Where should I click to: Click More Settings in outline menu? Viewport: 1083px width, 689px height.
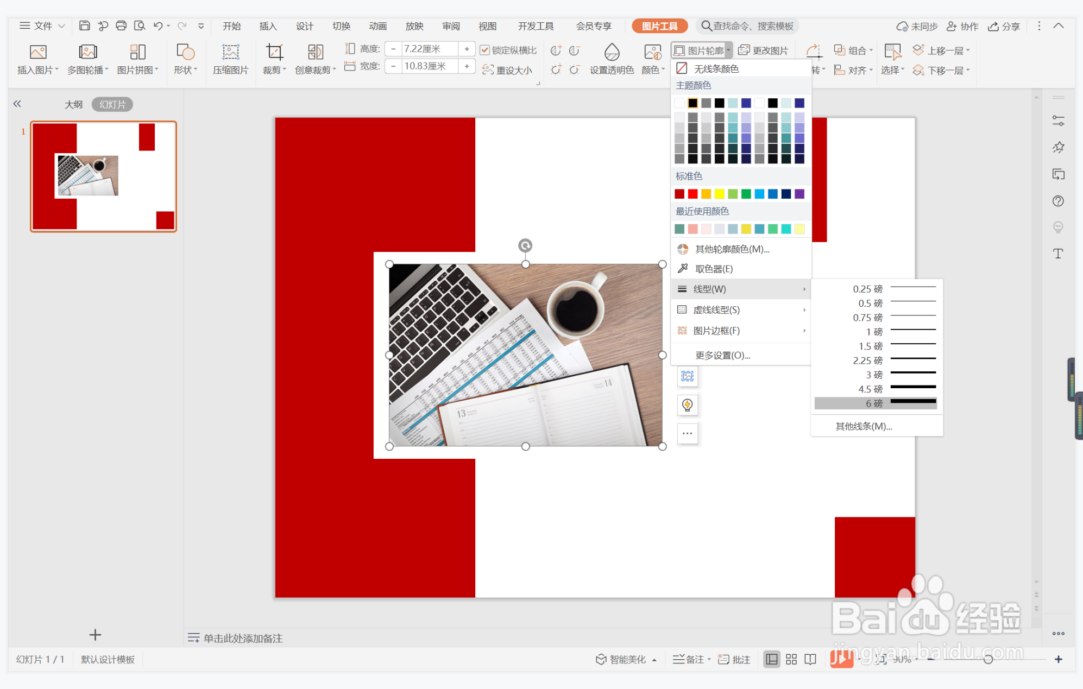coord(741,355)
